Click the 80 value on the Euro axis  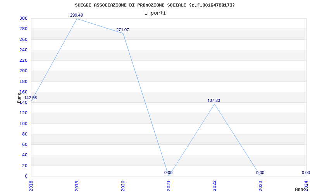[x=24, y=134]
